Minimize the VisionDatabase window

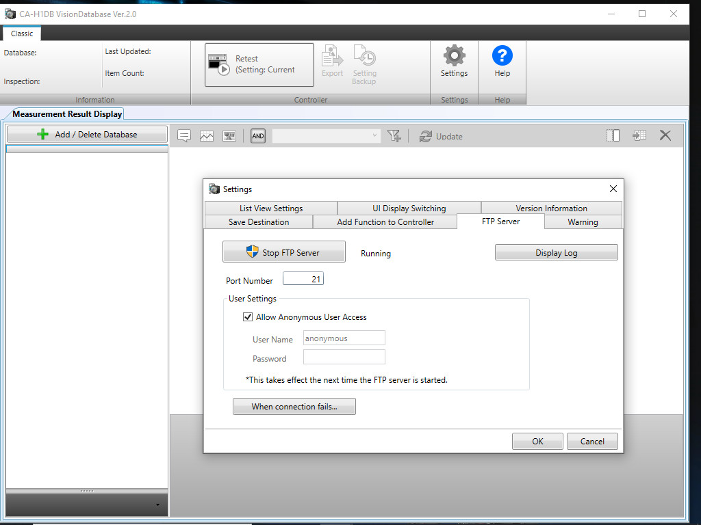coord(611,14)
